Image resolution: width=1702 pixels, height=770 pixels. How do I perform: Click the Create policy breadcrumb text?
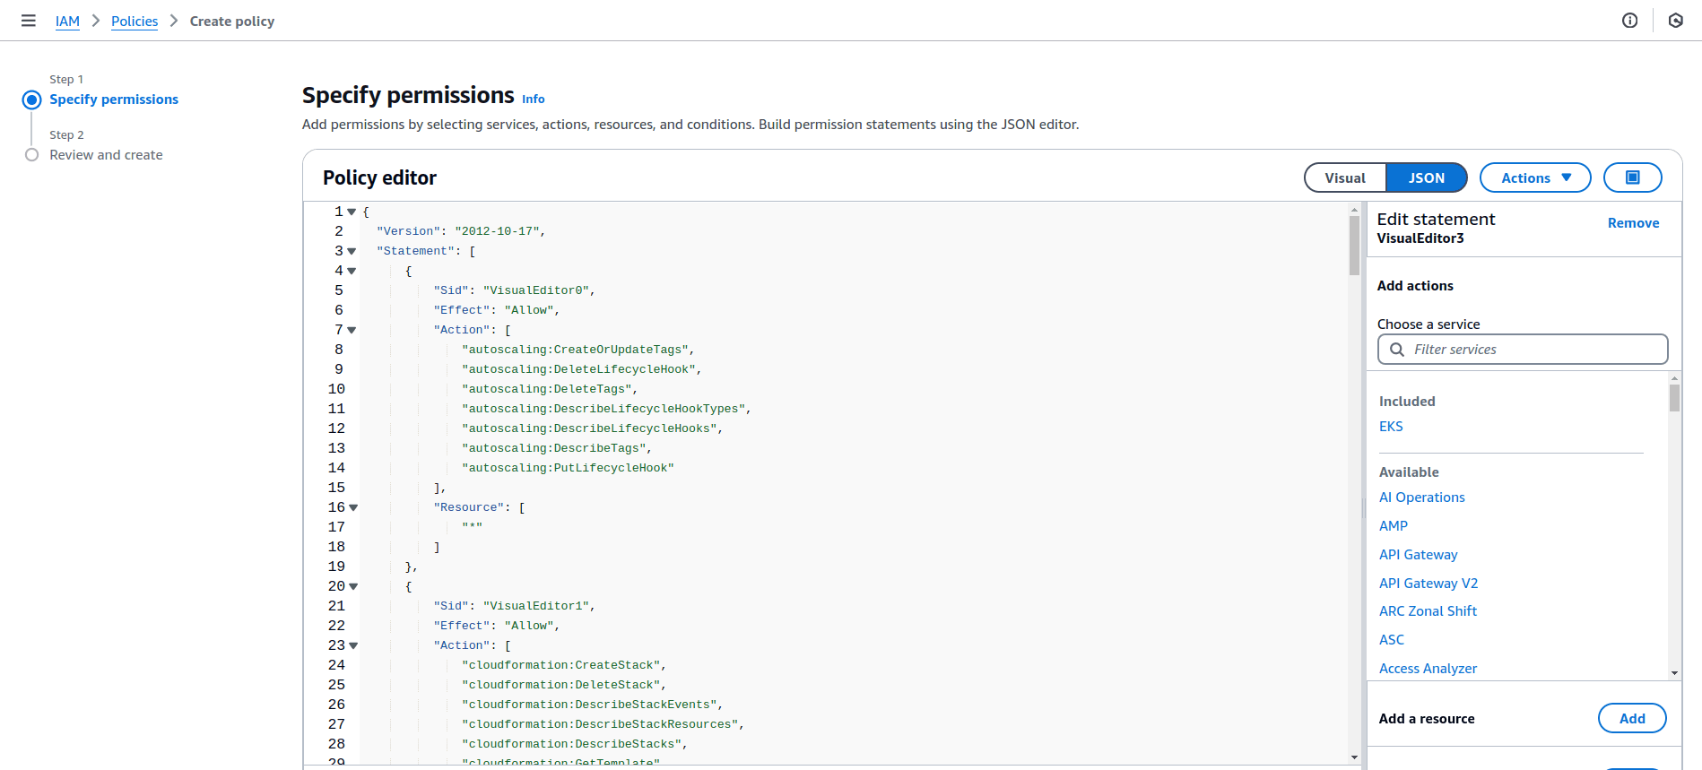click(x=232, y=21)
